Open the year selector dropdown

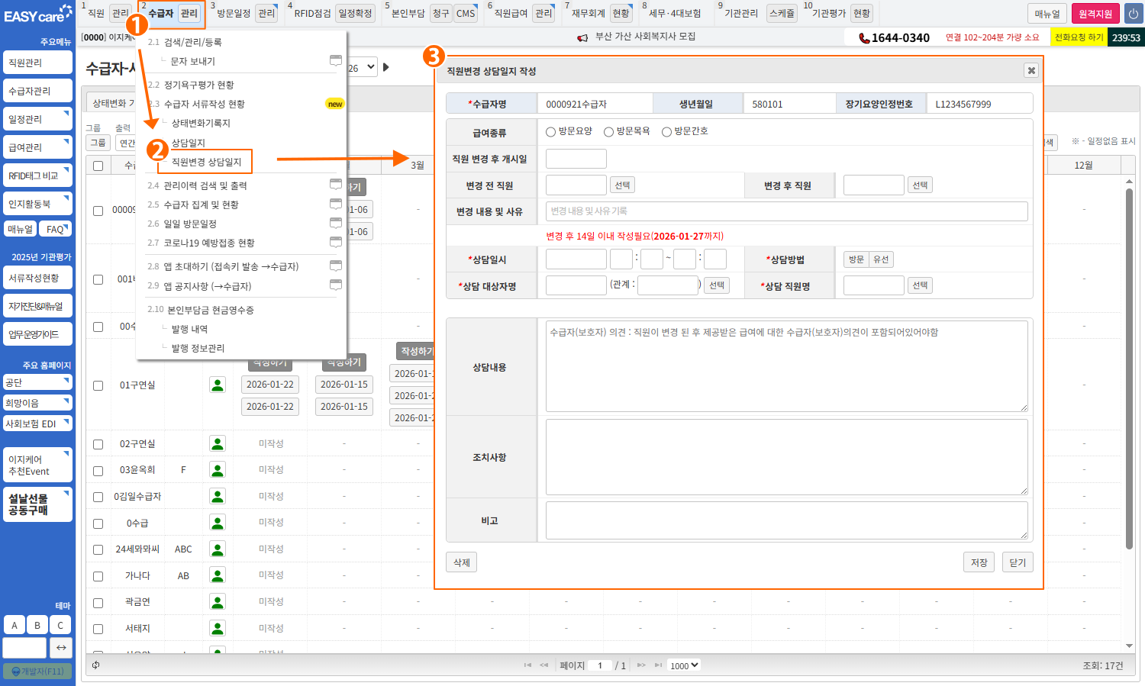point(363,67)
